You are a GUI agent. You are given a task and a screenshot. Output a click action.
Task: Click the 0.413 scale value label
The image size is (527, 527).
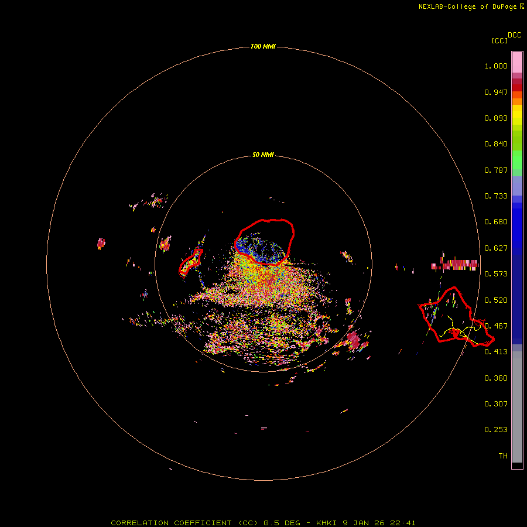pyautogui.click(x=496, y=351)
